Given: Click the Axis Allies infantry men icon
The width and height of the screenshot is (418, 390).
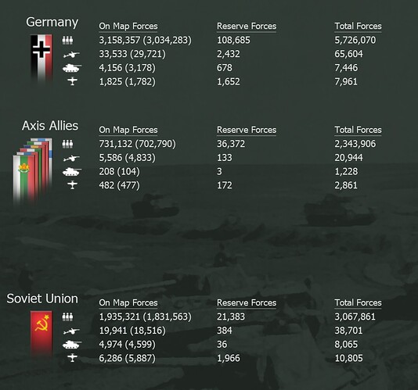Looking at the screenshot, I should click(67, 144).
